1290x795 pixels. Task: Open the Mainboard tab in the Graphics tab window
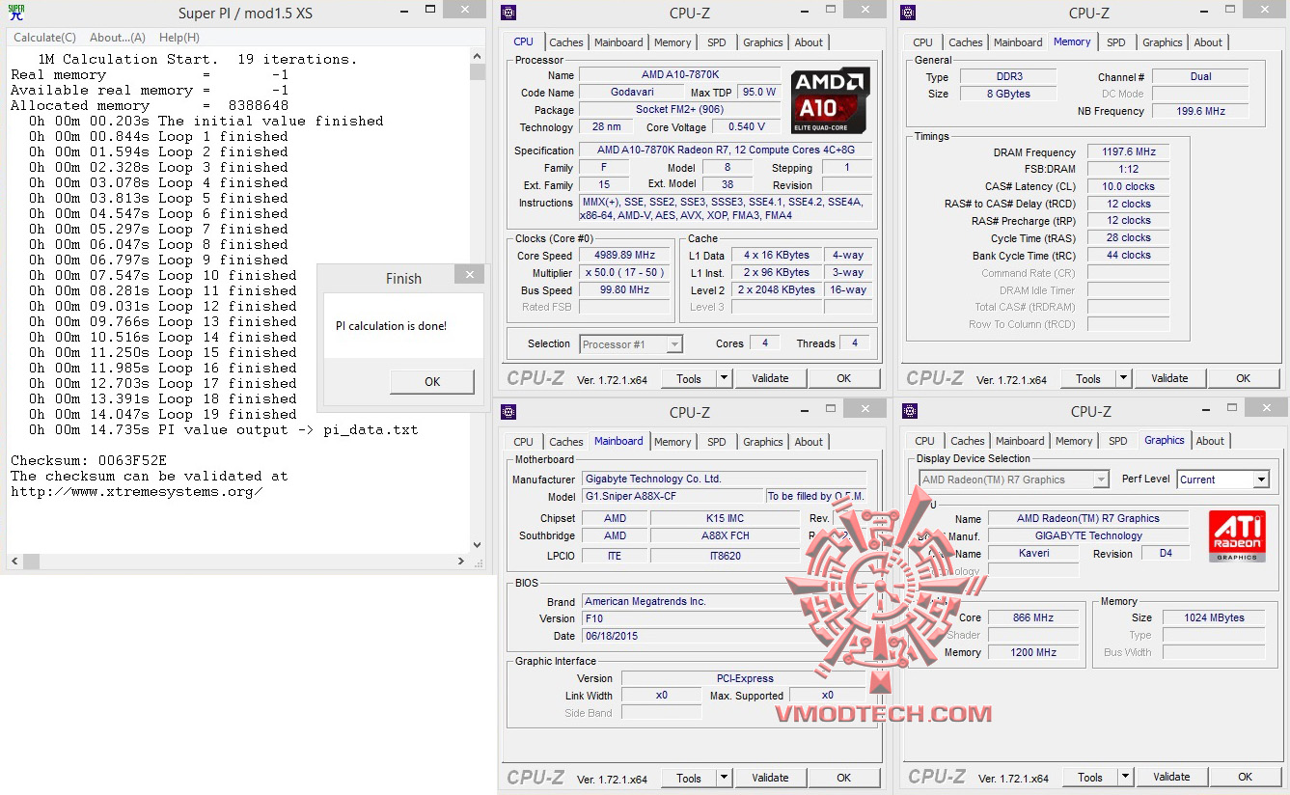point(1020,441)
